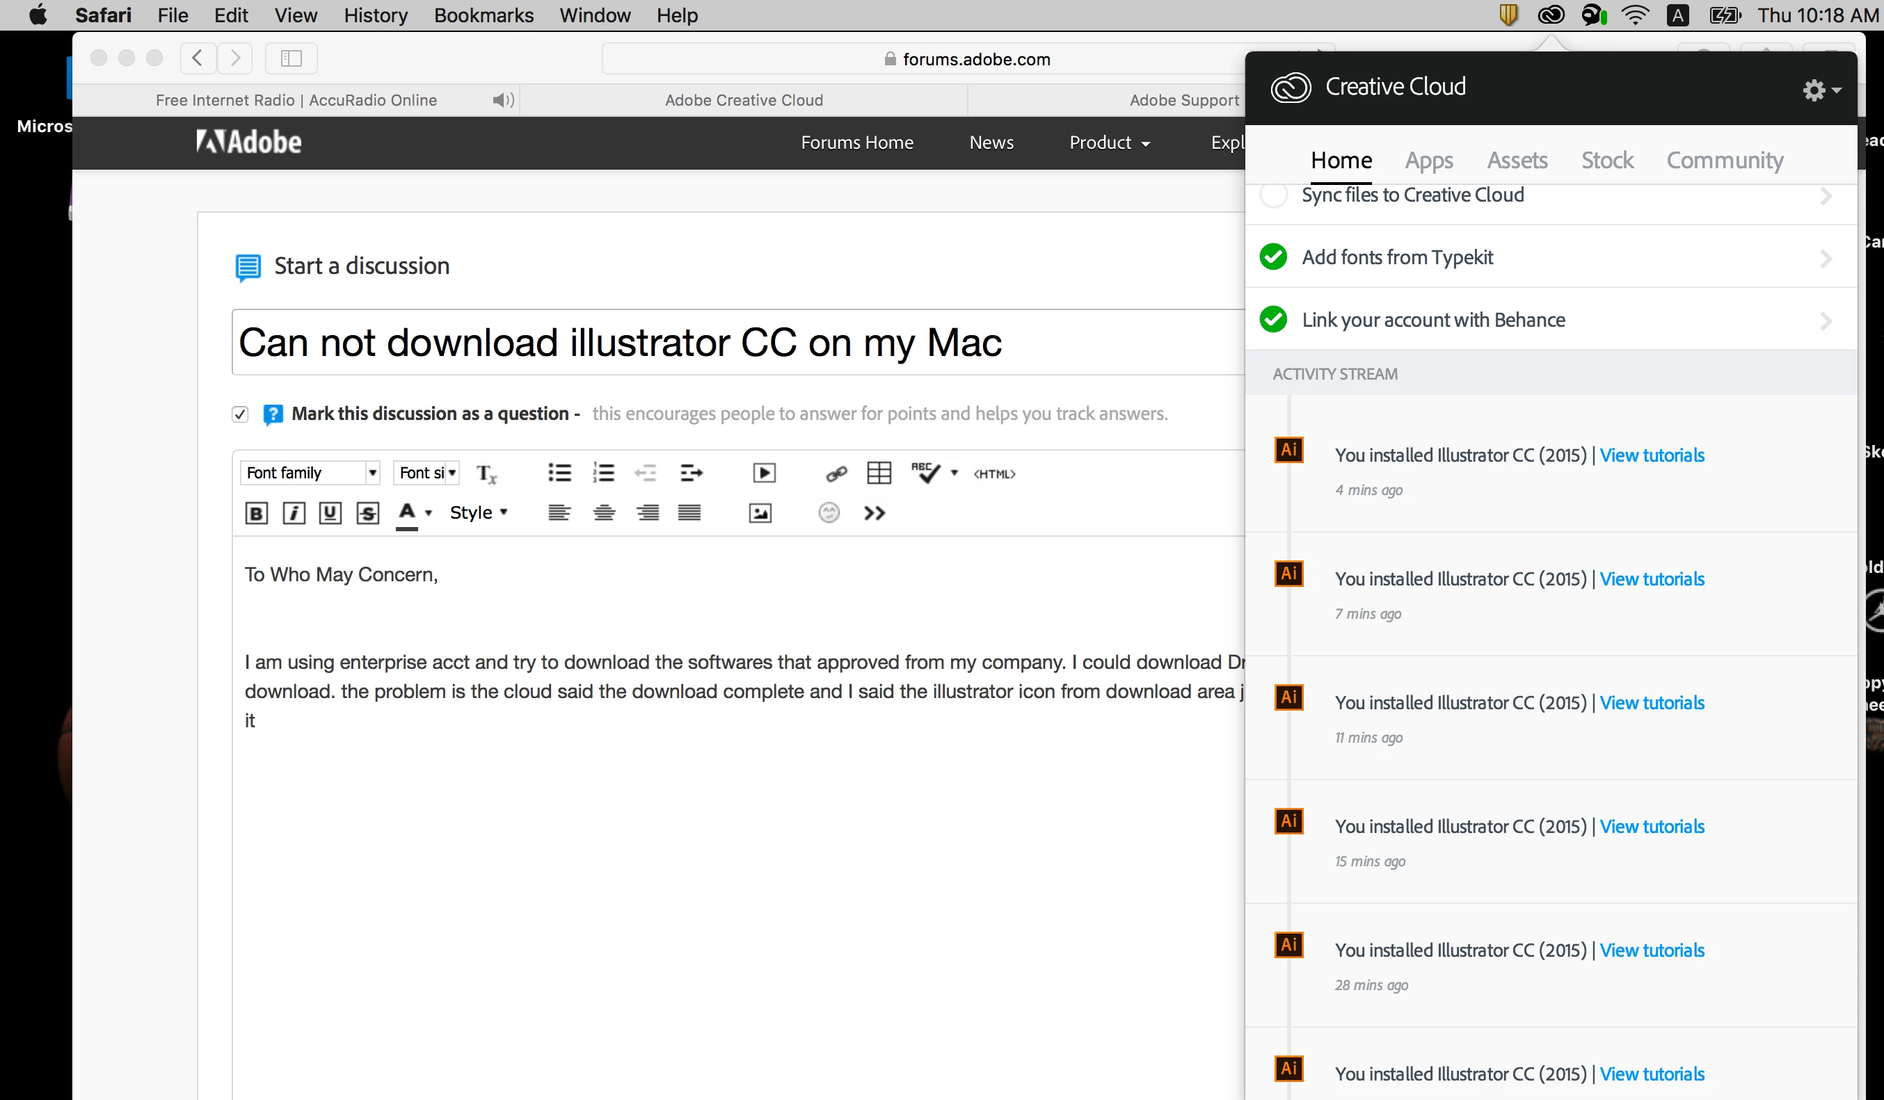Open View tutorials for 15 mins ago install
The height and width of the screenshot is (1100, 1884).
pos(1652,827)
